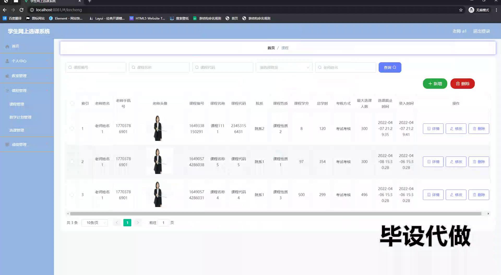Click the 课程名称 search field
Viewport: 501px width, 275px height.
click(x=159, y=67)
